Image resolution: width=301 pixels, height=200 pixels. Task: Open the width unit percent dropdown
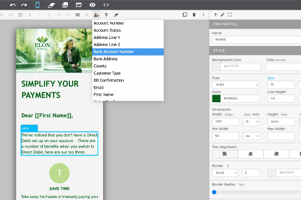251,122
